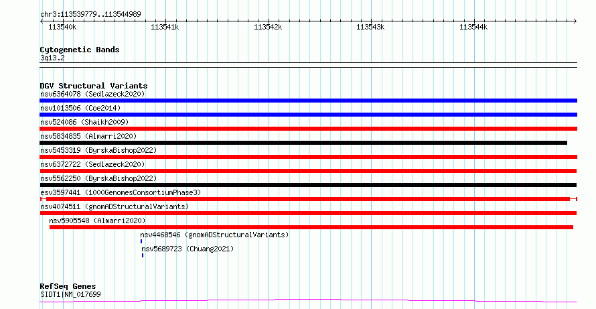Select the black bar under nsv5834835 (Almarri2020)
The width and height of the screenshot is (596, 309).
tap(303, 143)
